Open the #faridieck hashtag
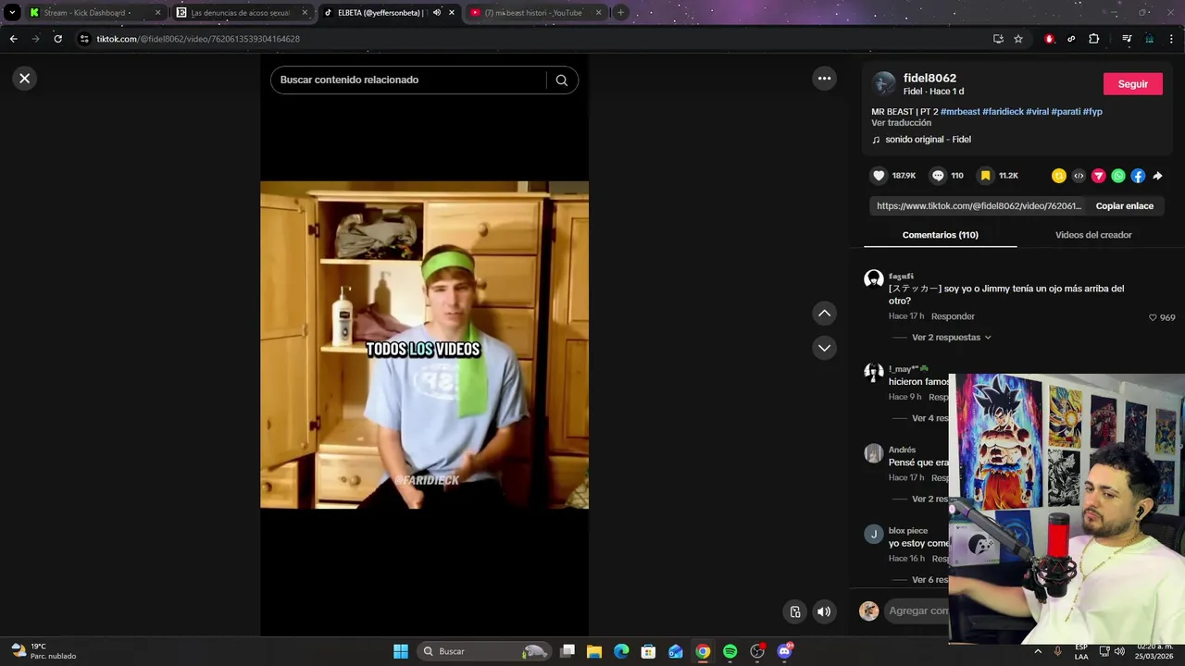 click(x=1003, y=112)
